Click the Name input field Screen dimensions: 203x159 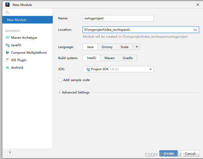(118, 18)
